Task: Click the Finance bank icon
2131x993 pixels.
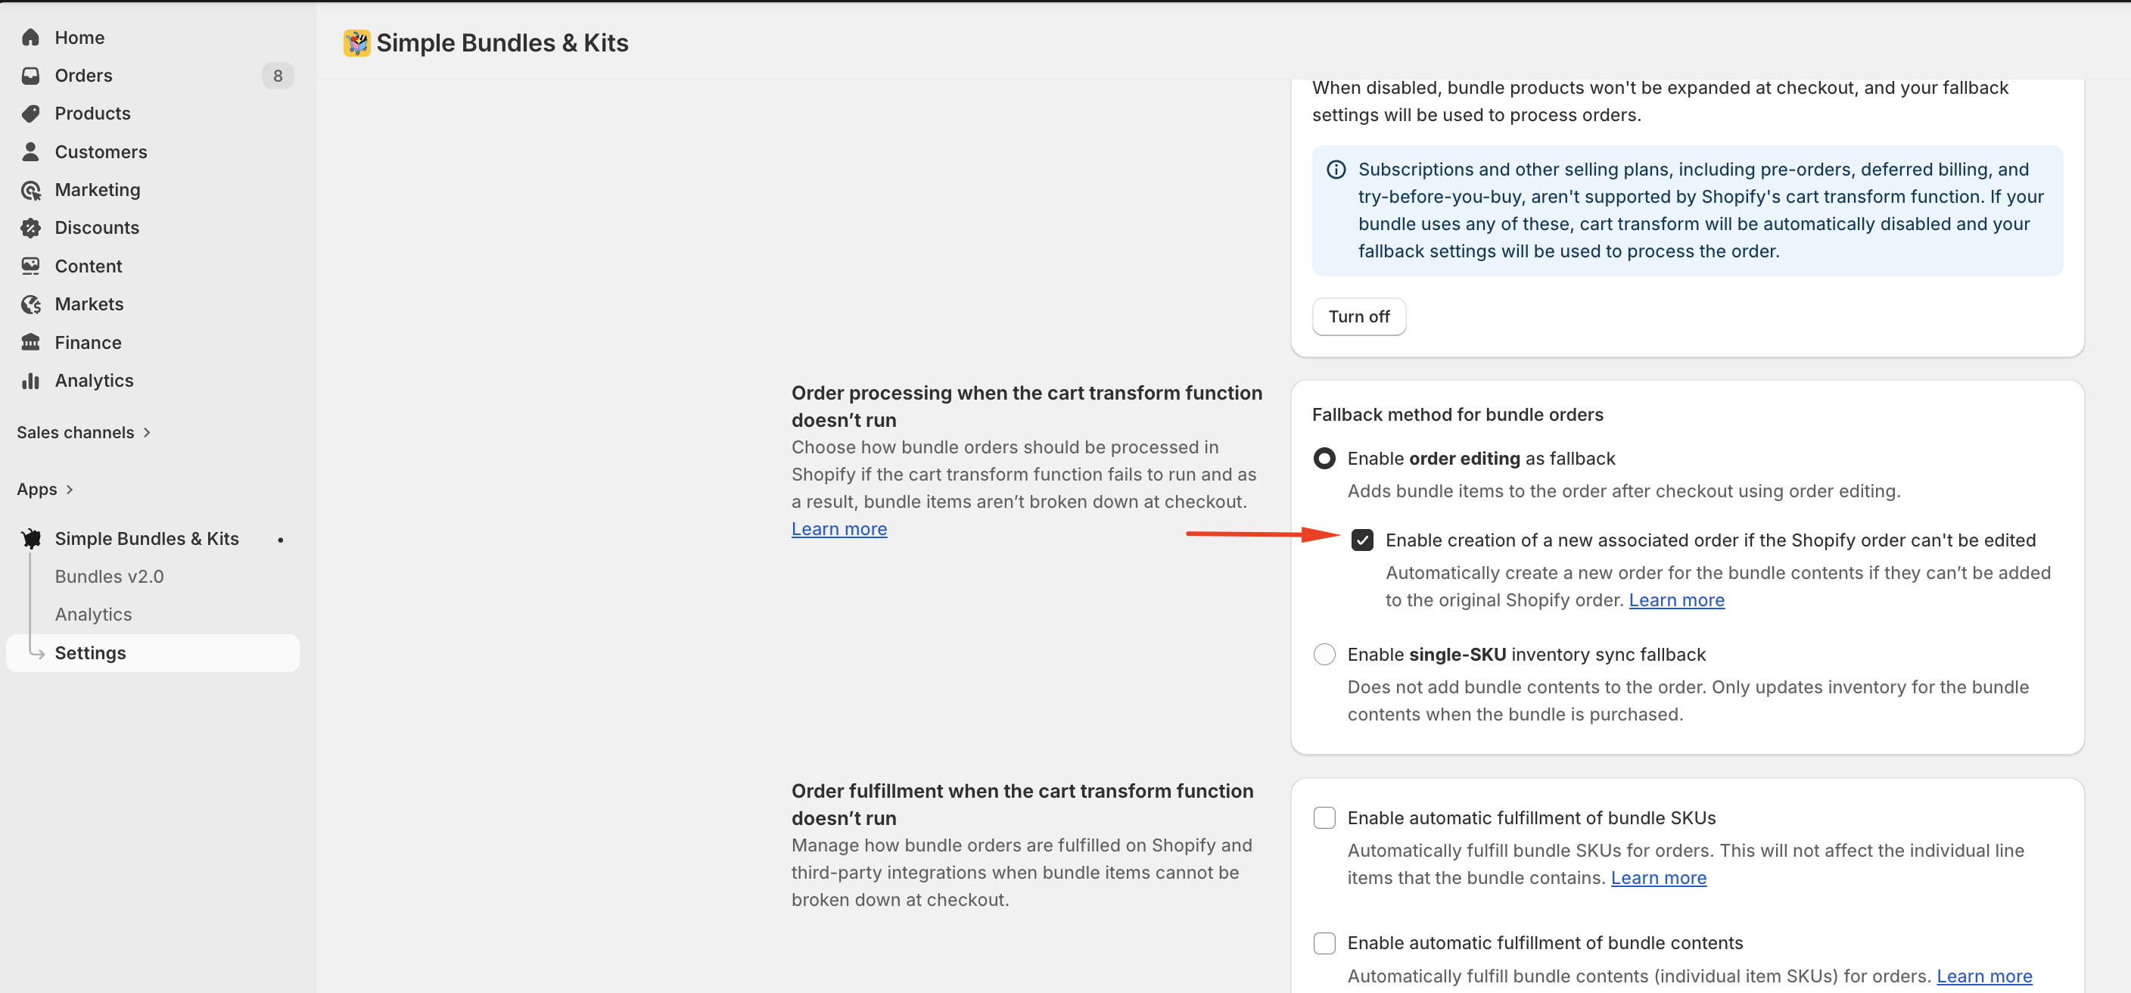Action: coord(30,343)
